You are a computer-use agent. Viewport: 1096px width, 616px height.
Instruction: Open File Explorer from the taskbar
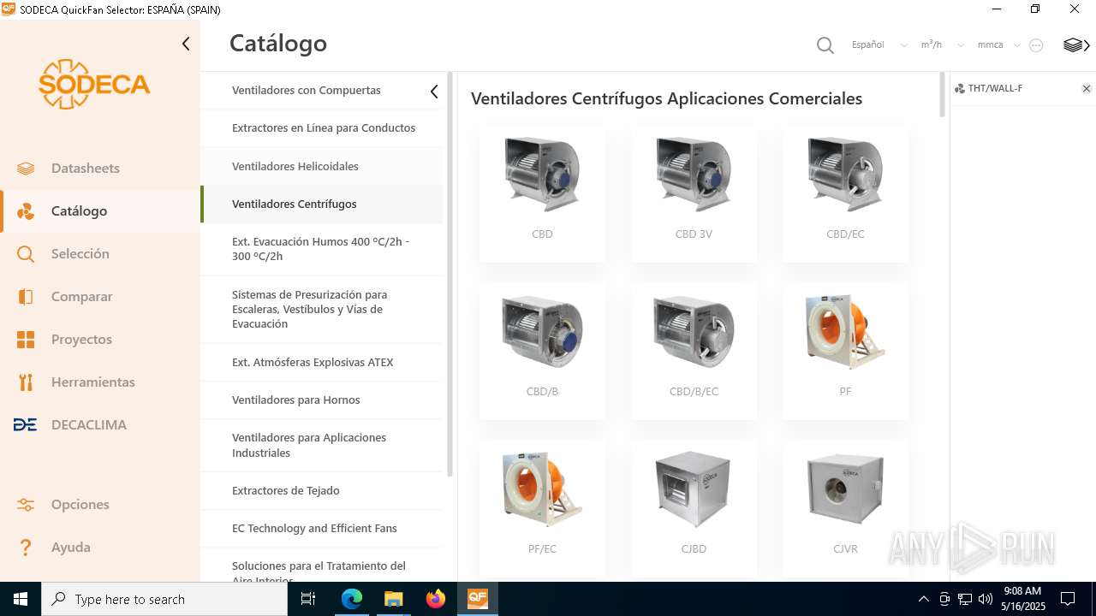(393, 599)
